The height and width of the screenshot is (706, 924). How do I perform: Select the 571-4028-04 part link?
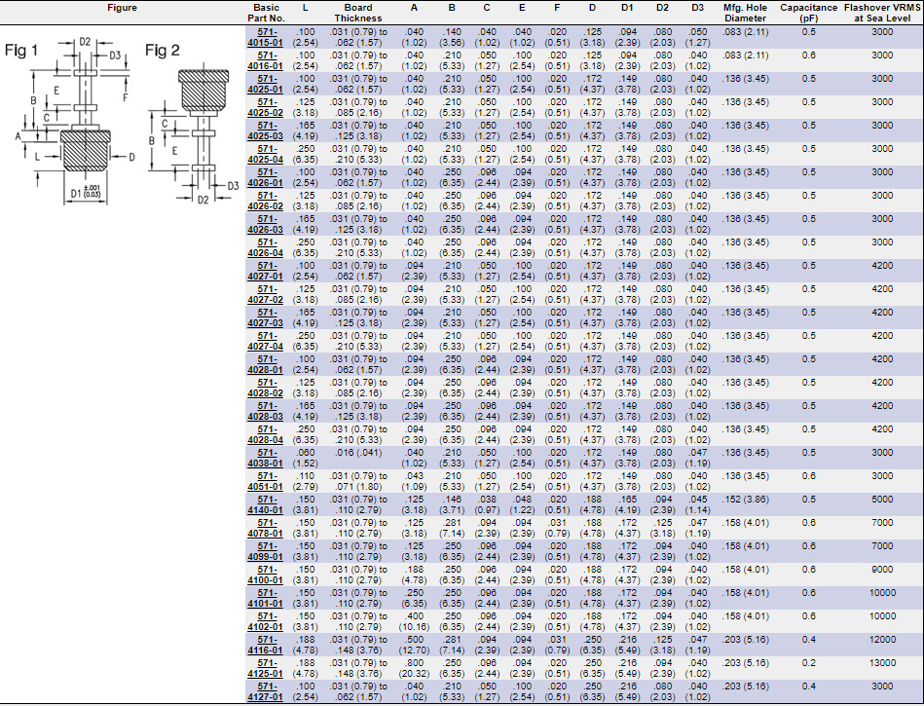pyautogui.click(x=263, y=434)
